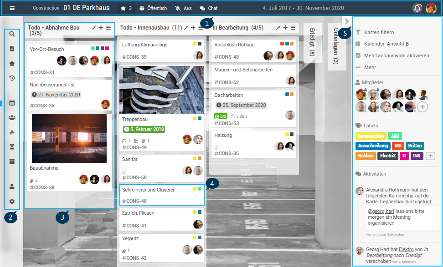This screenshot has height=267, width=443.
Task: Select the dark ElectriX label
Action: 387,156
